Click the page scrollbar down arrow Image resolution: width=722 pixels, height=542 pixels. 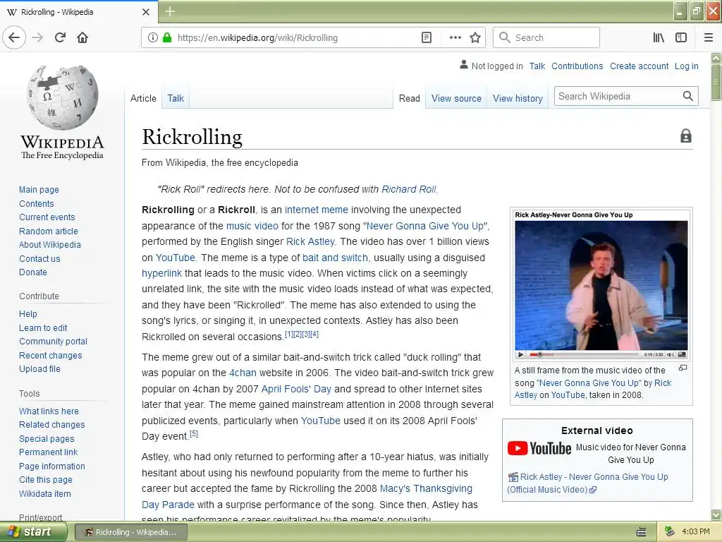[716, 514]
